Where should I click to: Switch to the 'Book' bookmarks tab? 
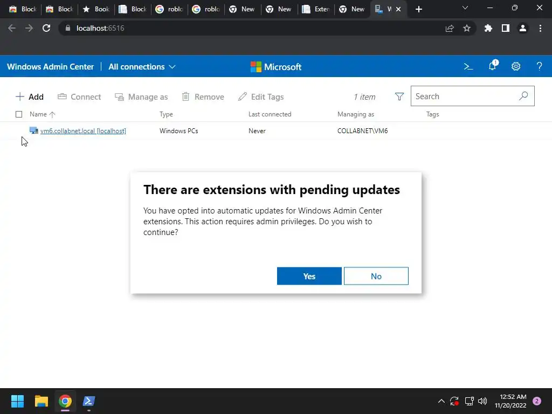96,9
